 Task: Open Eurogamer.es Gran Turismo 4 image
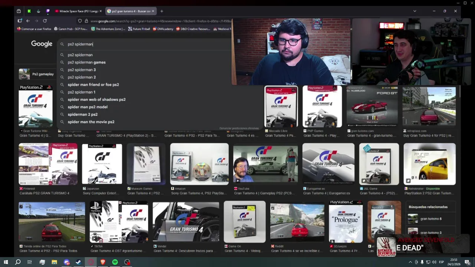point(328,164)
